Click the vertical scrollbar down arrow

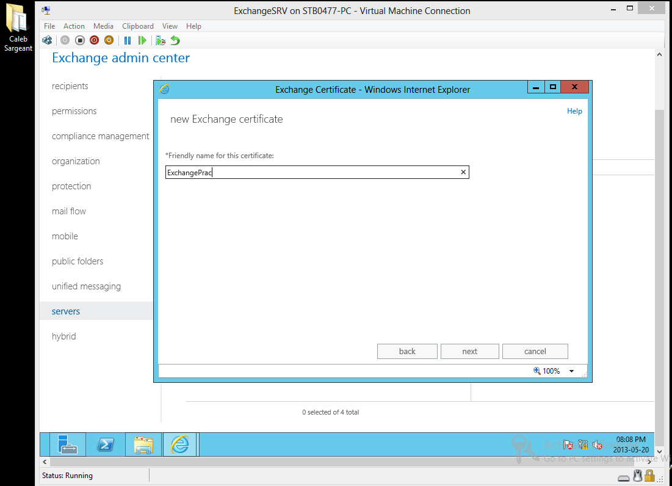(659, 452)
